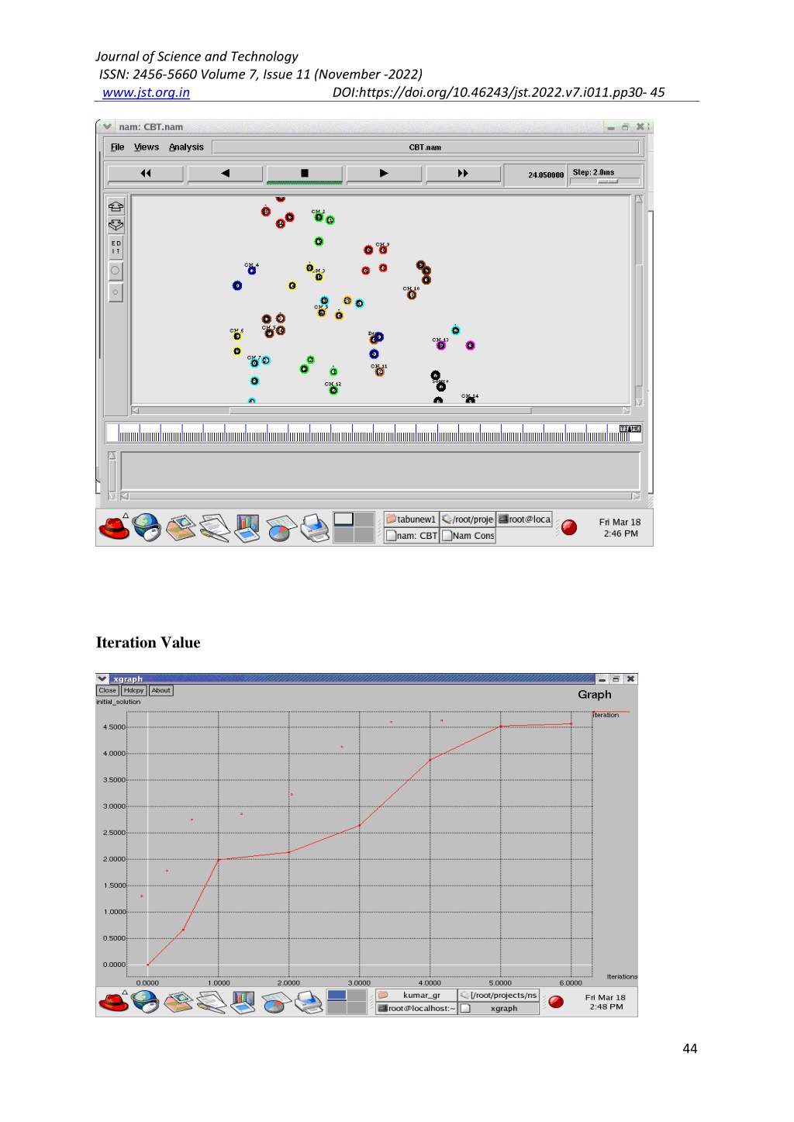Launch web browser globe icon in lower taskbar

(x=145, y=1002)
